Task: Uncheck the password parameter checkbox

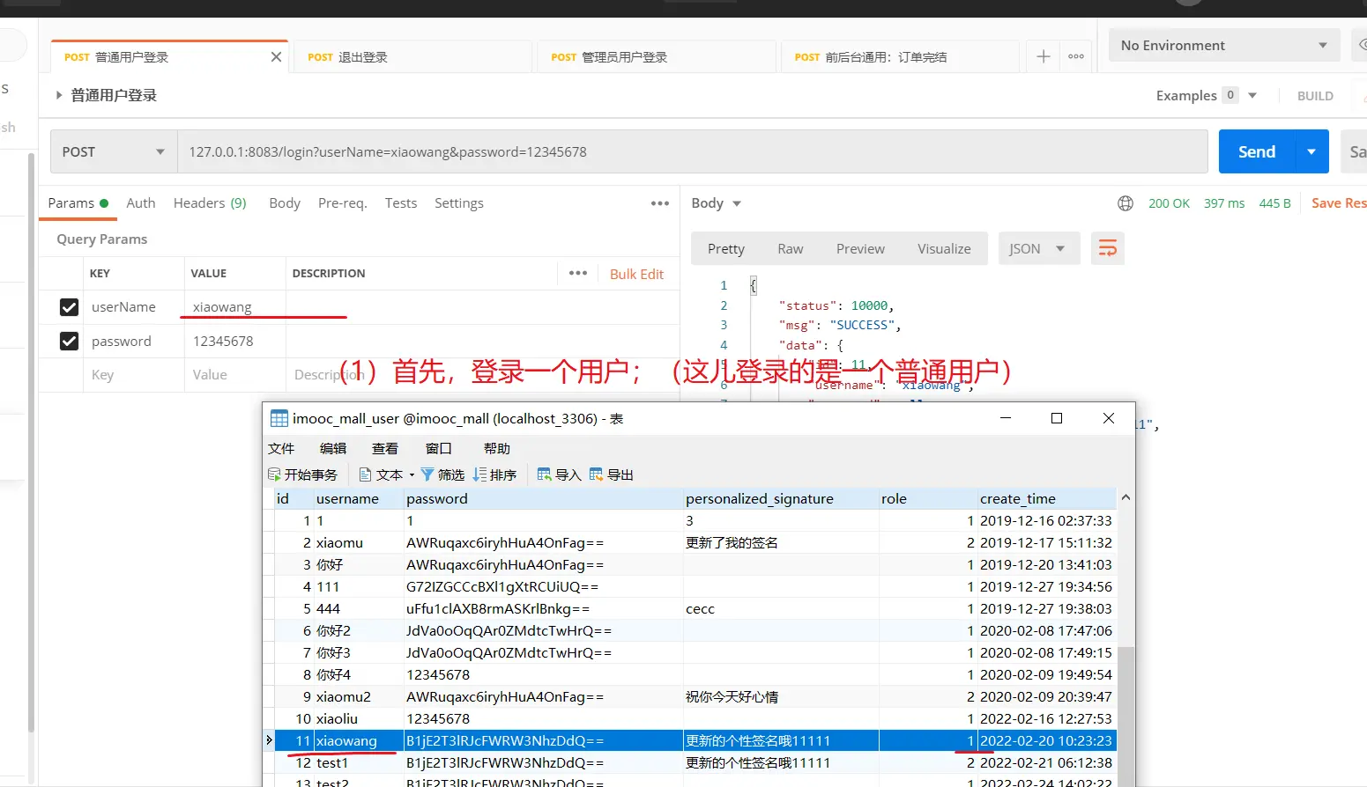Action: coord(69,341)
